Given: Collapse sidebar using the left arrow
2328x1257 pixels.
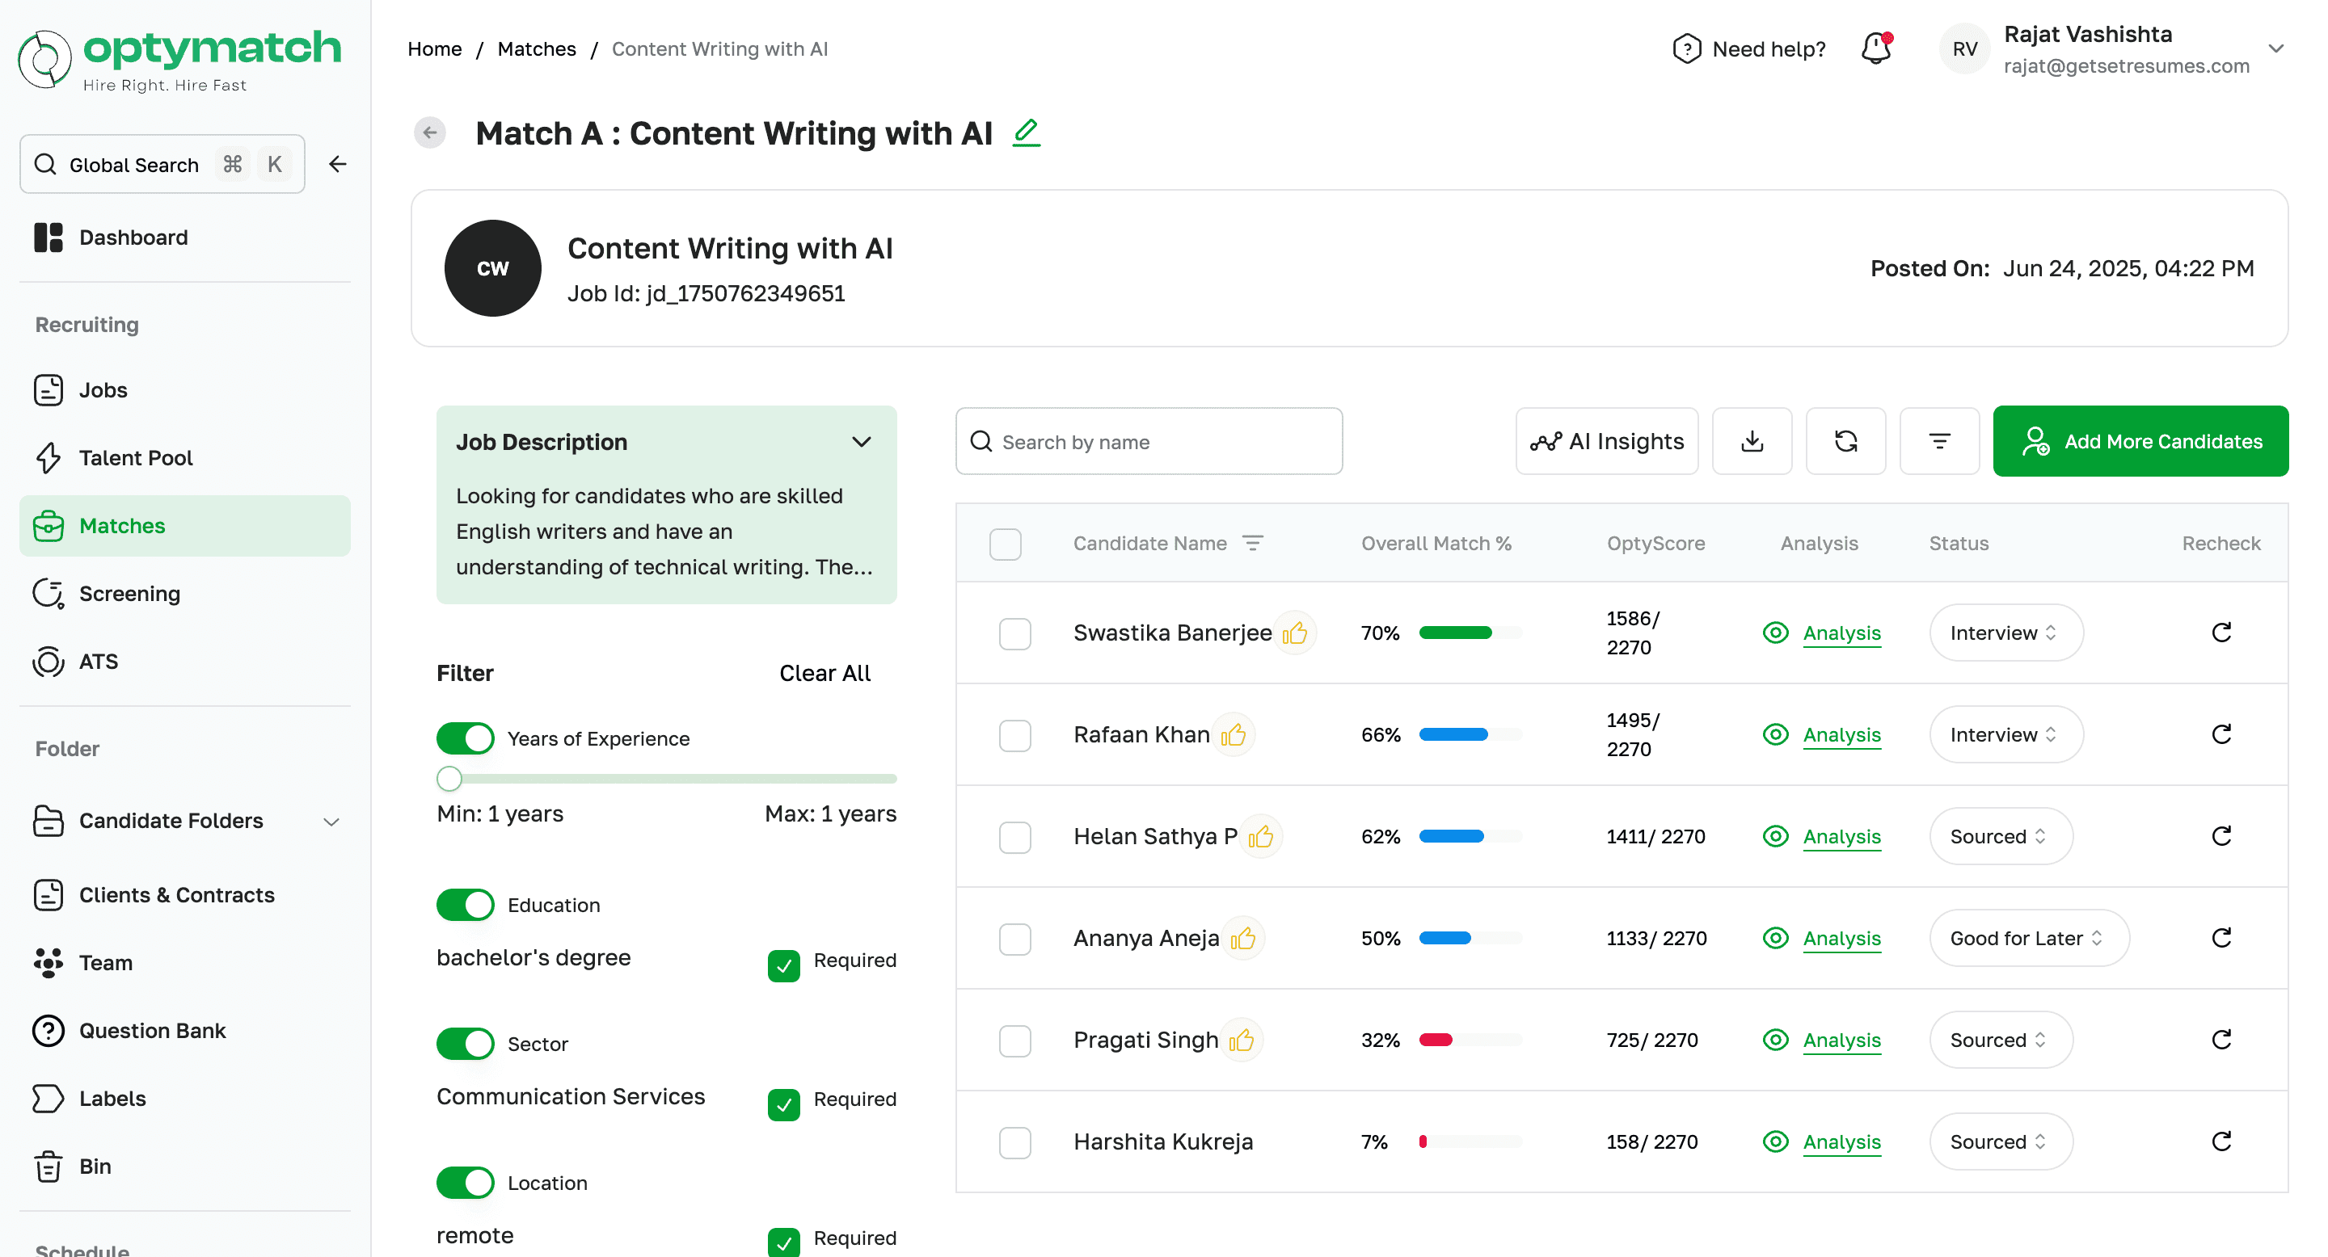Looking at the screenshot, I should click(338, 164).
